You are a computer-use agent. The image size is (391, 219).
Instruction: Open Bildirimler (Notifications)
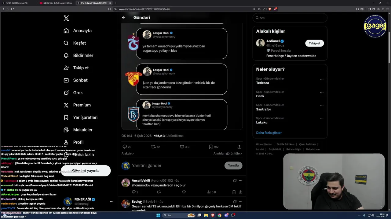(78, 55)
